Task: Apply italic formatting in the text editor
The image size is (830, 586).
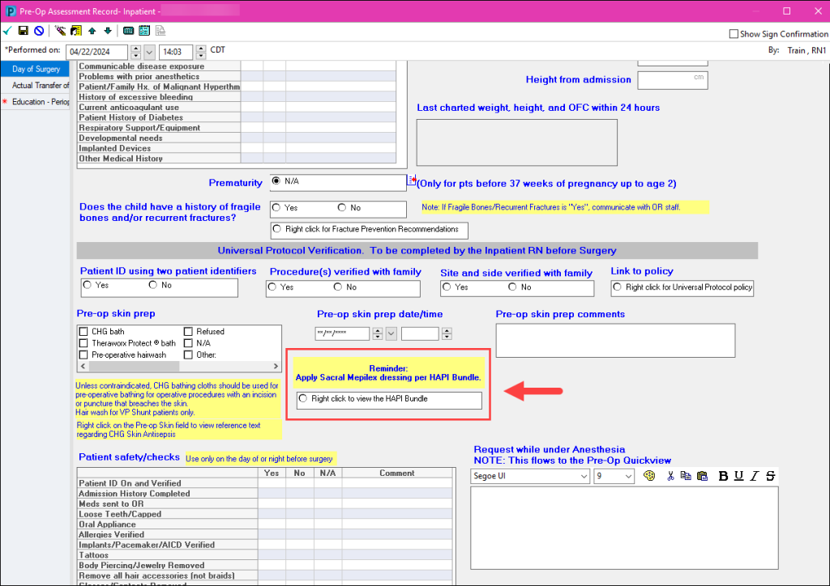Action: (x=755, y=476)
